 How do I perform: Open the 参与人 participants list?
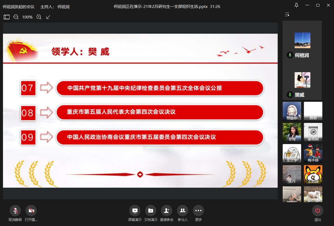(182, 211)
